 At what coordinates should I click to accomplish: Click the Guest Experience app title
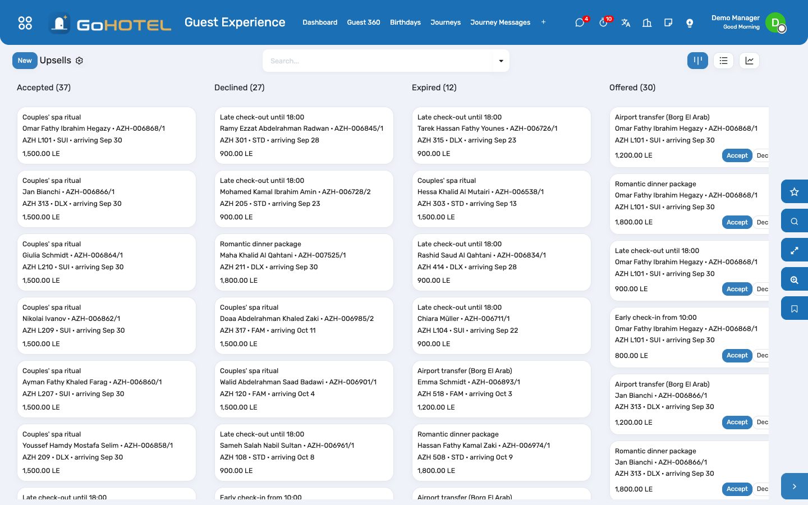(x=235, y=22)
